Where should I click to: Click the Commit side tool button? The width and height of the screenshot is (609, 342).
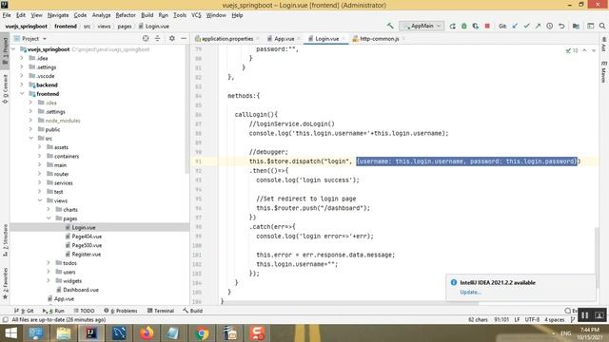[x=5, y=88]
